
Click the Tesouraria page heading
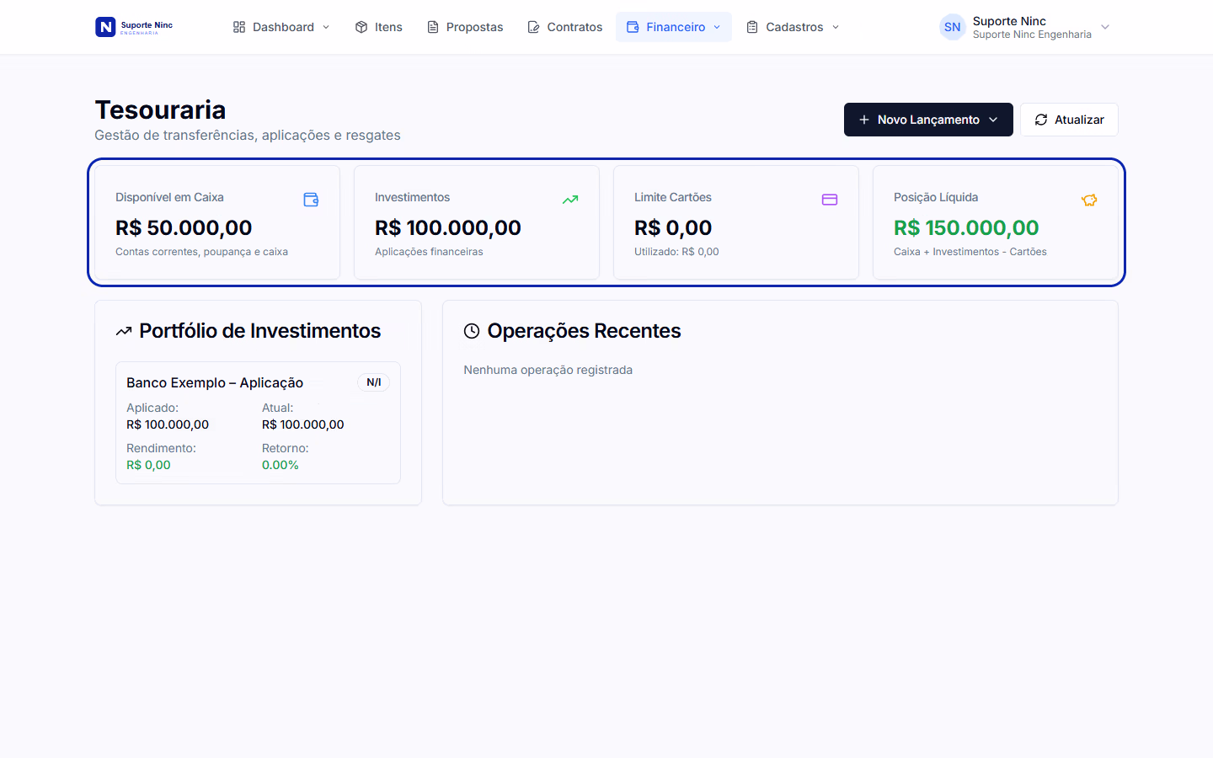[x=160, y=109]
